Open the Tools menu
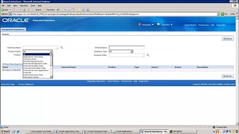 (33, 6)
